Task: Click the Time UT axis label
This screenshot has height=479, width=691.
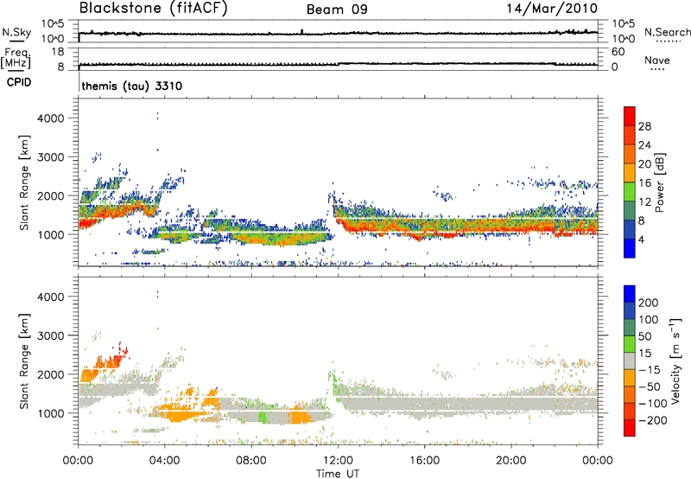Action: point(338,474)
